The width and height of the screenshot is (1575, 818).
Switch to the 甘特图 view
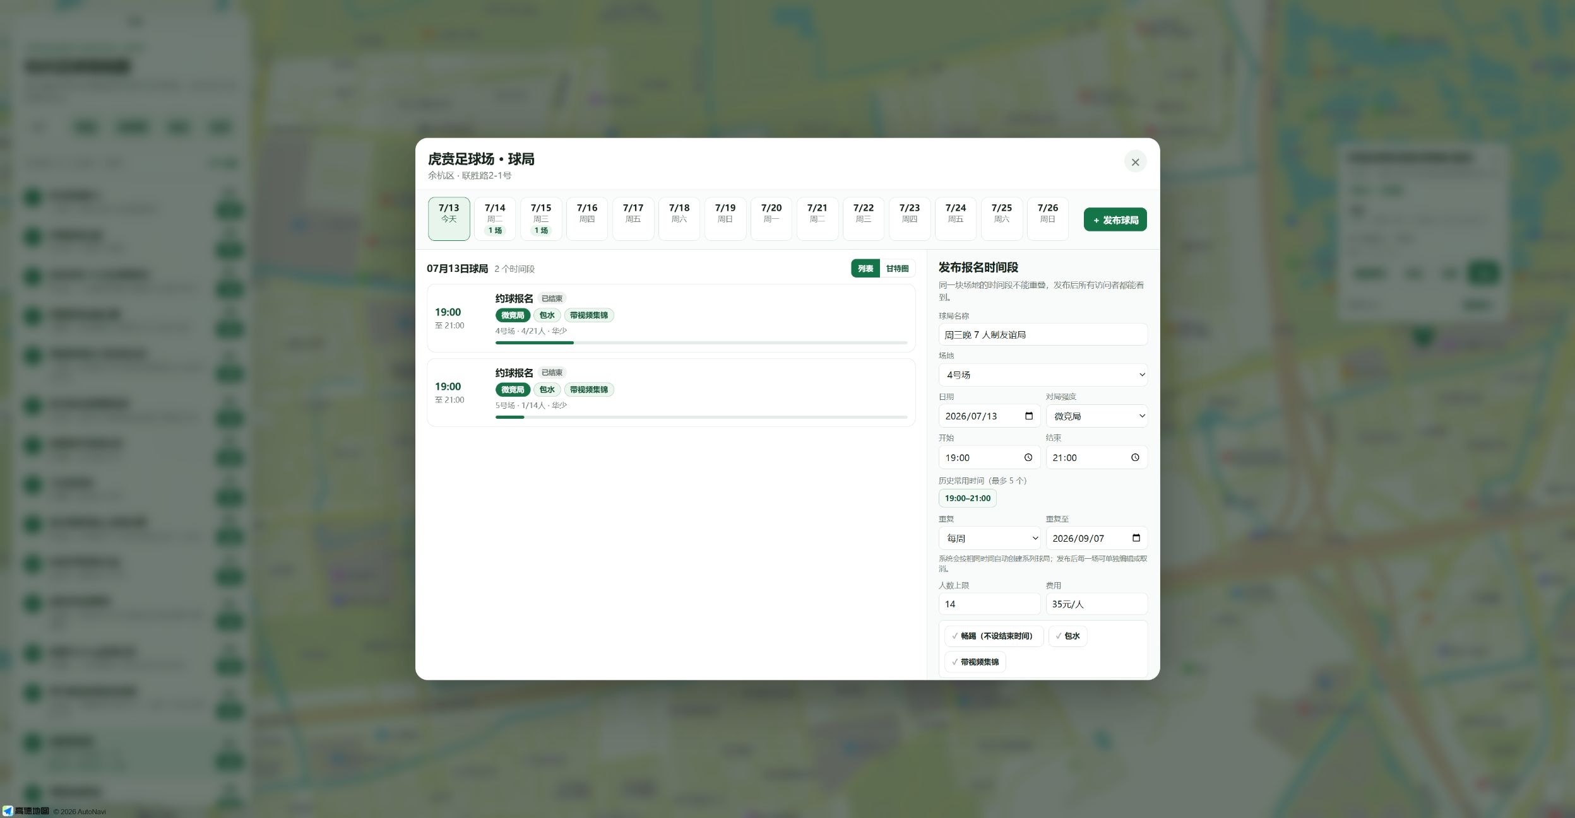(x=897, y=269)
